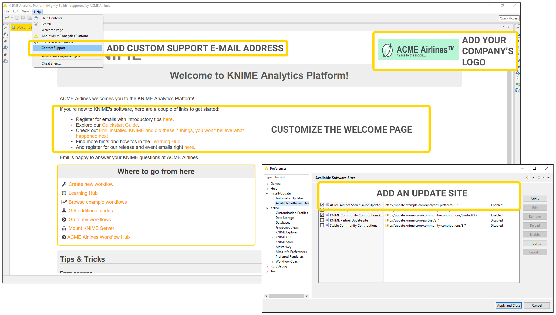556x315 pixels.
Task: Click the Search menu icon in Help menu
Action: click(x=36, y=24)
